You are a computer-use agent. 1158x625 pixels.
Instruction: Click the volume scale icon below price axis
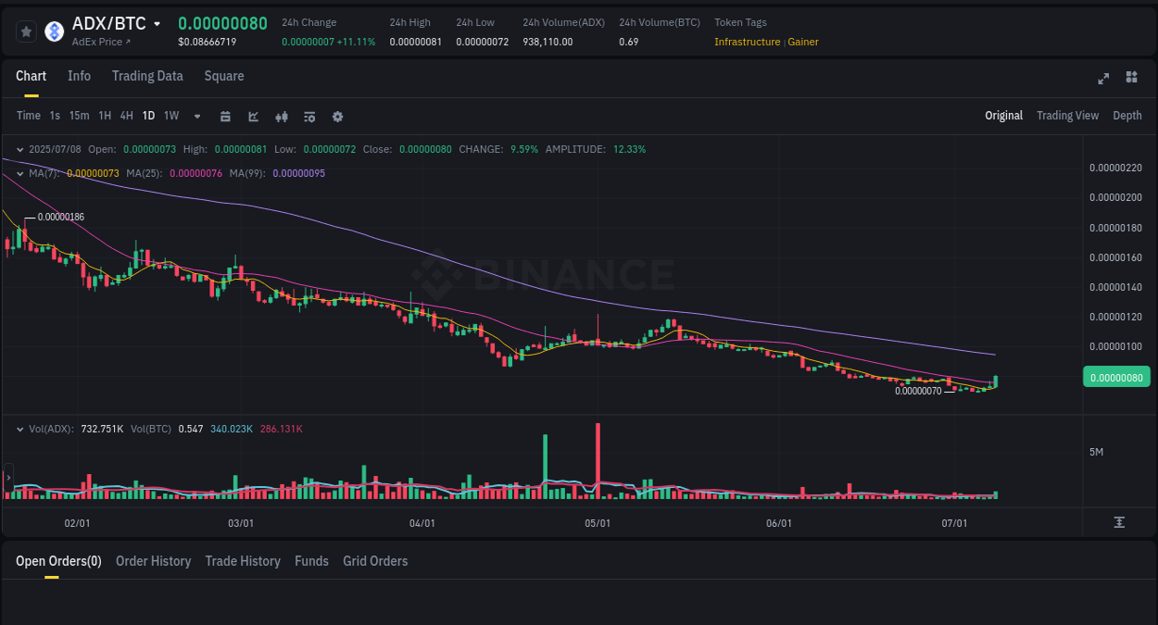(1117, 522)
